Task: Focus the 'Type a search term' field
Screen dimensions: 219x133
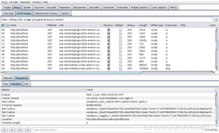Action: [117, 130]
